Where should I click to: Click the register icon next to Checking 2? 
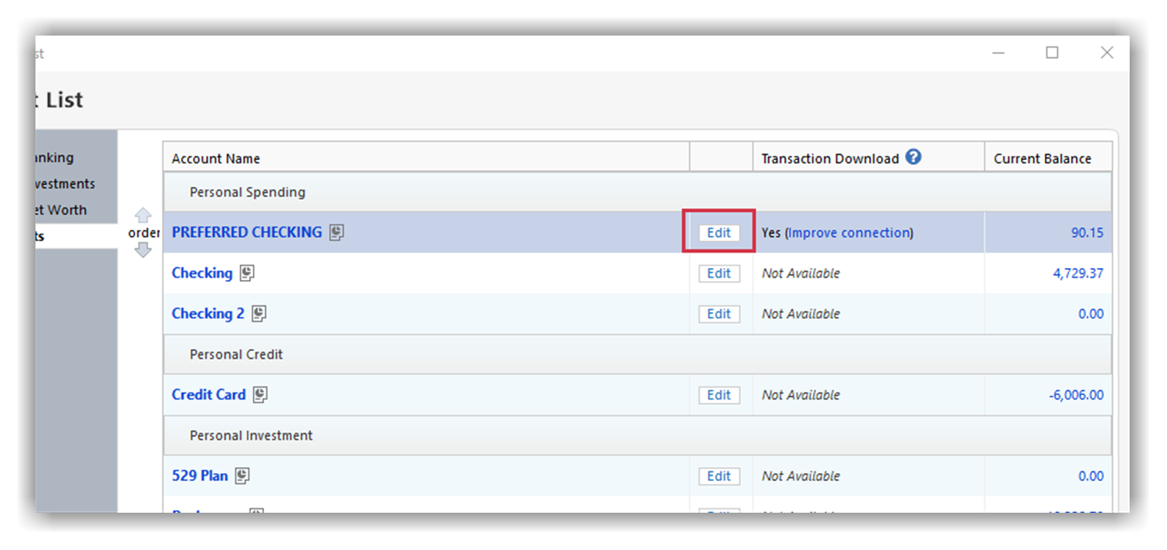(x=259, y=314)
